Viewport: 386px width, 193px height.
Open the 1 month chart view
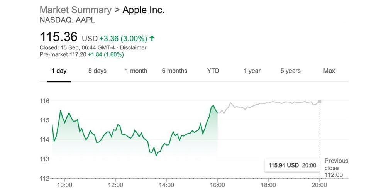(x=136, y=71)
